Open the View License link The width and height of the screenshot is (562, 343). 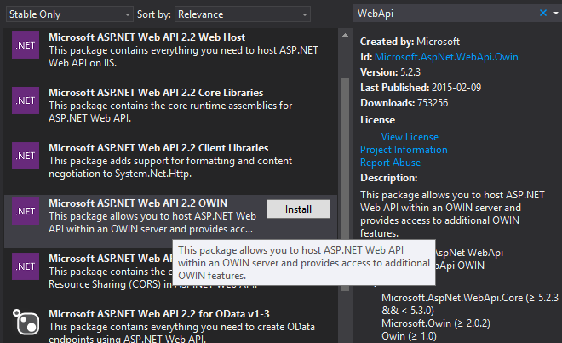click(x=410, y=137)
